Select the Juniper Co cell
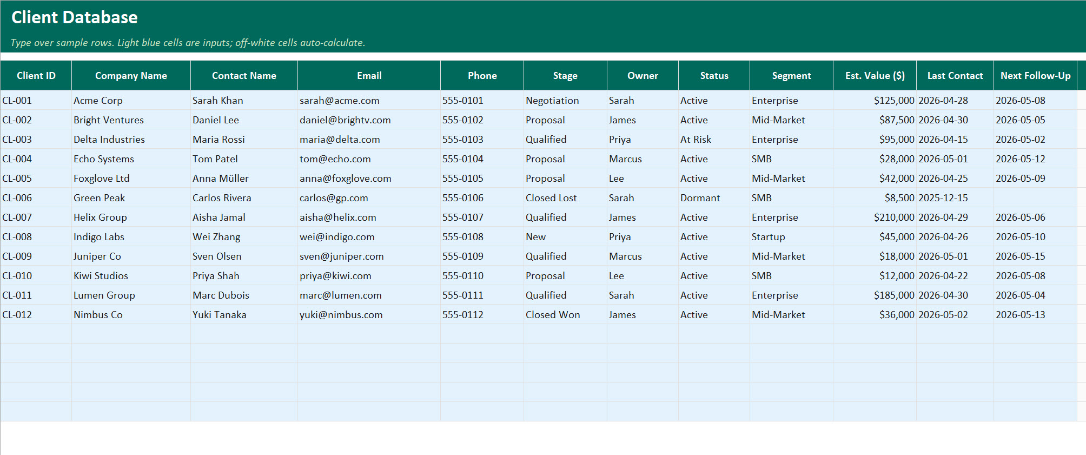This screenshot has width=1086, height=455. [x=131, y=256]
